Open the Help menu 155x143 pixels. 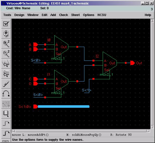148,15
